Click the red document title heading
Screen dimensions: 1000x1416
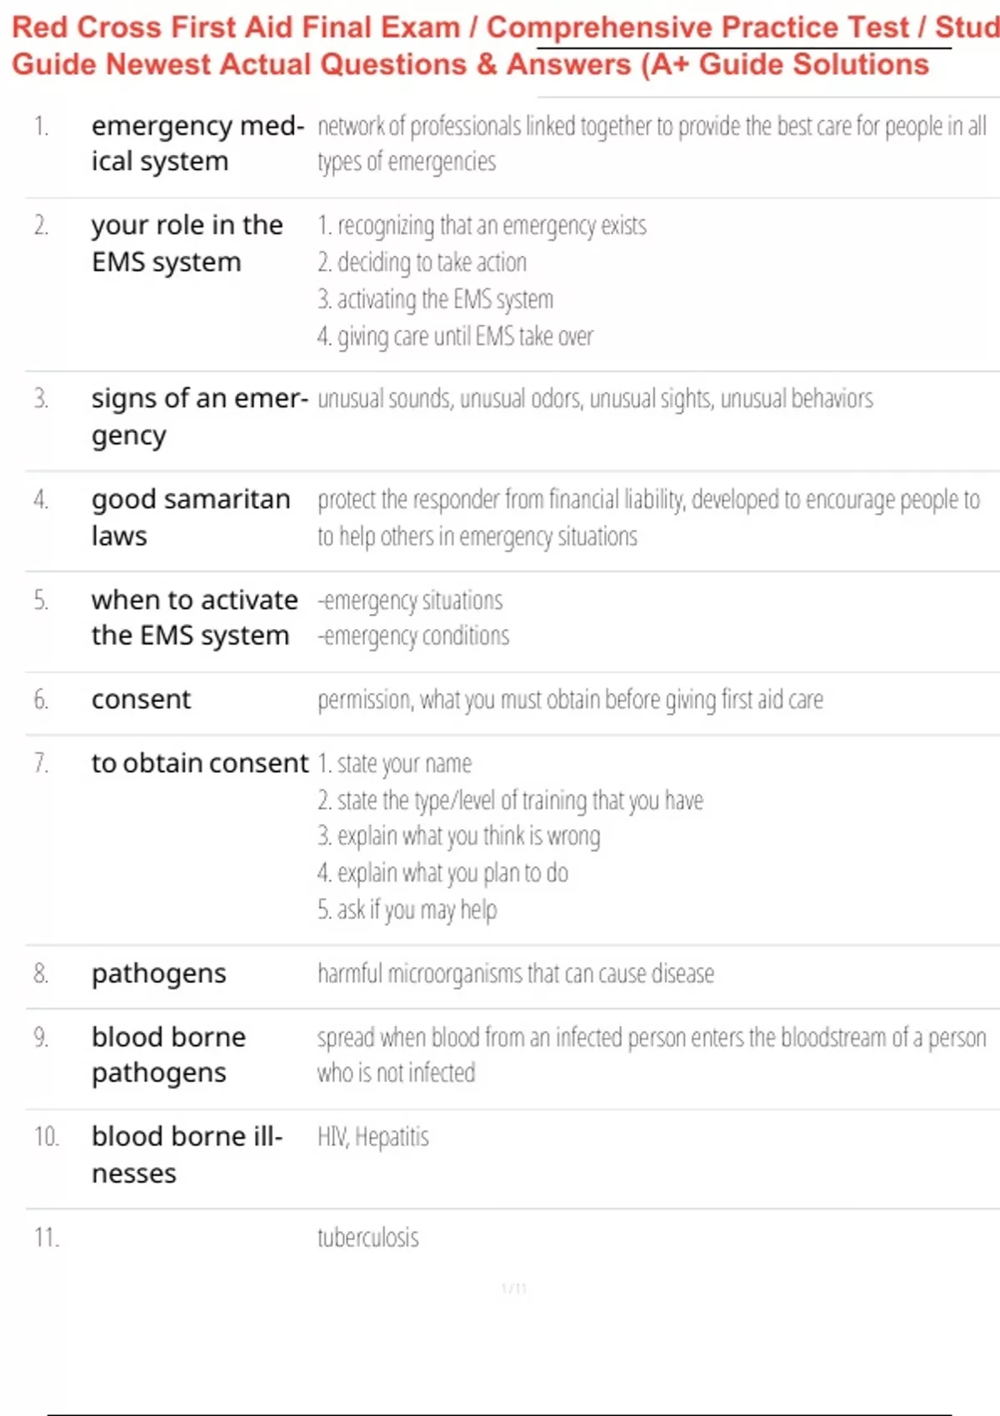pyautogui.click(x=506, y=46)
